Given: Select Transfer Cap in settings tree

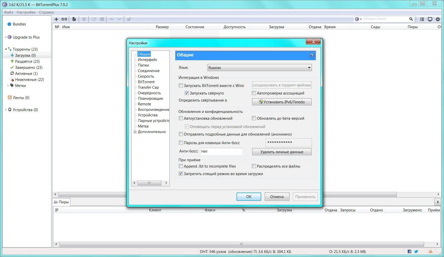Looking at the screenshot, I should pyautogui.click(x=148, y=87).
